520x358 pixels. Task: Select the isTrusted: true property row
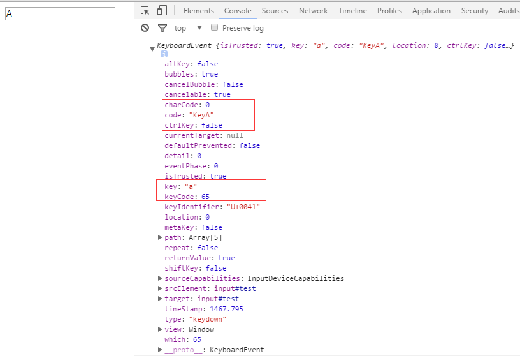tap(196, 176)
